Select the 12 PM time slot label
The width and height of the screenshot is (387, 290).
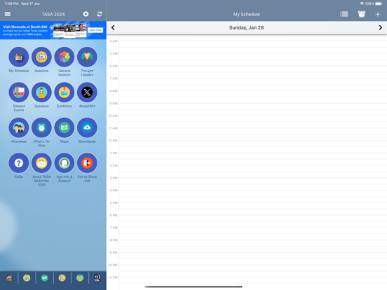pos(113,141)
